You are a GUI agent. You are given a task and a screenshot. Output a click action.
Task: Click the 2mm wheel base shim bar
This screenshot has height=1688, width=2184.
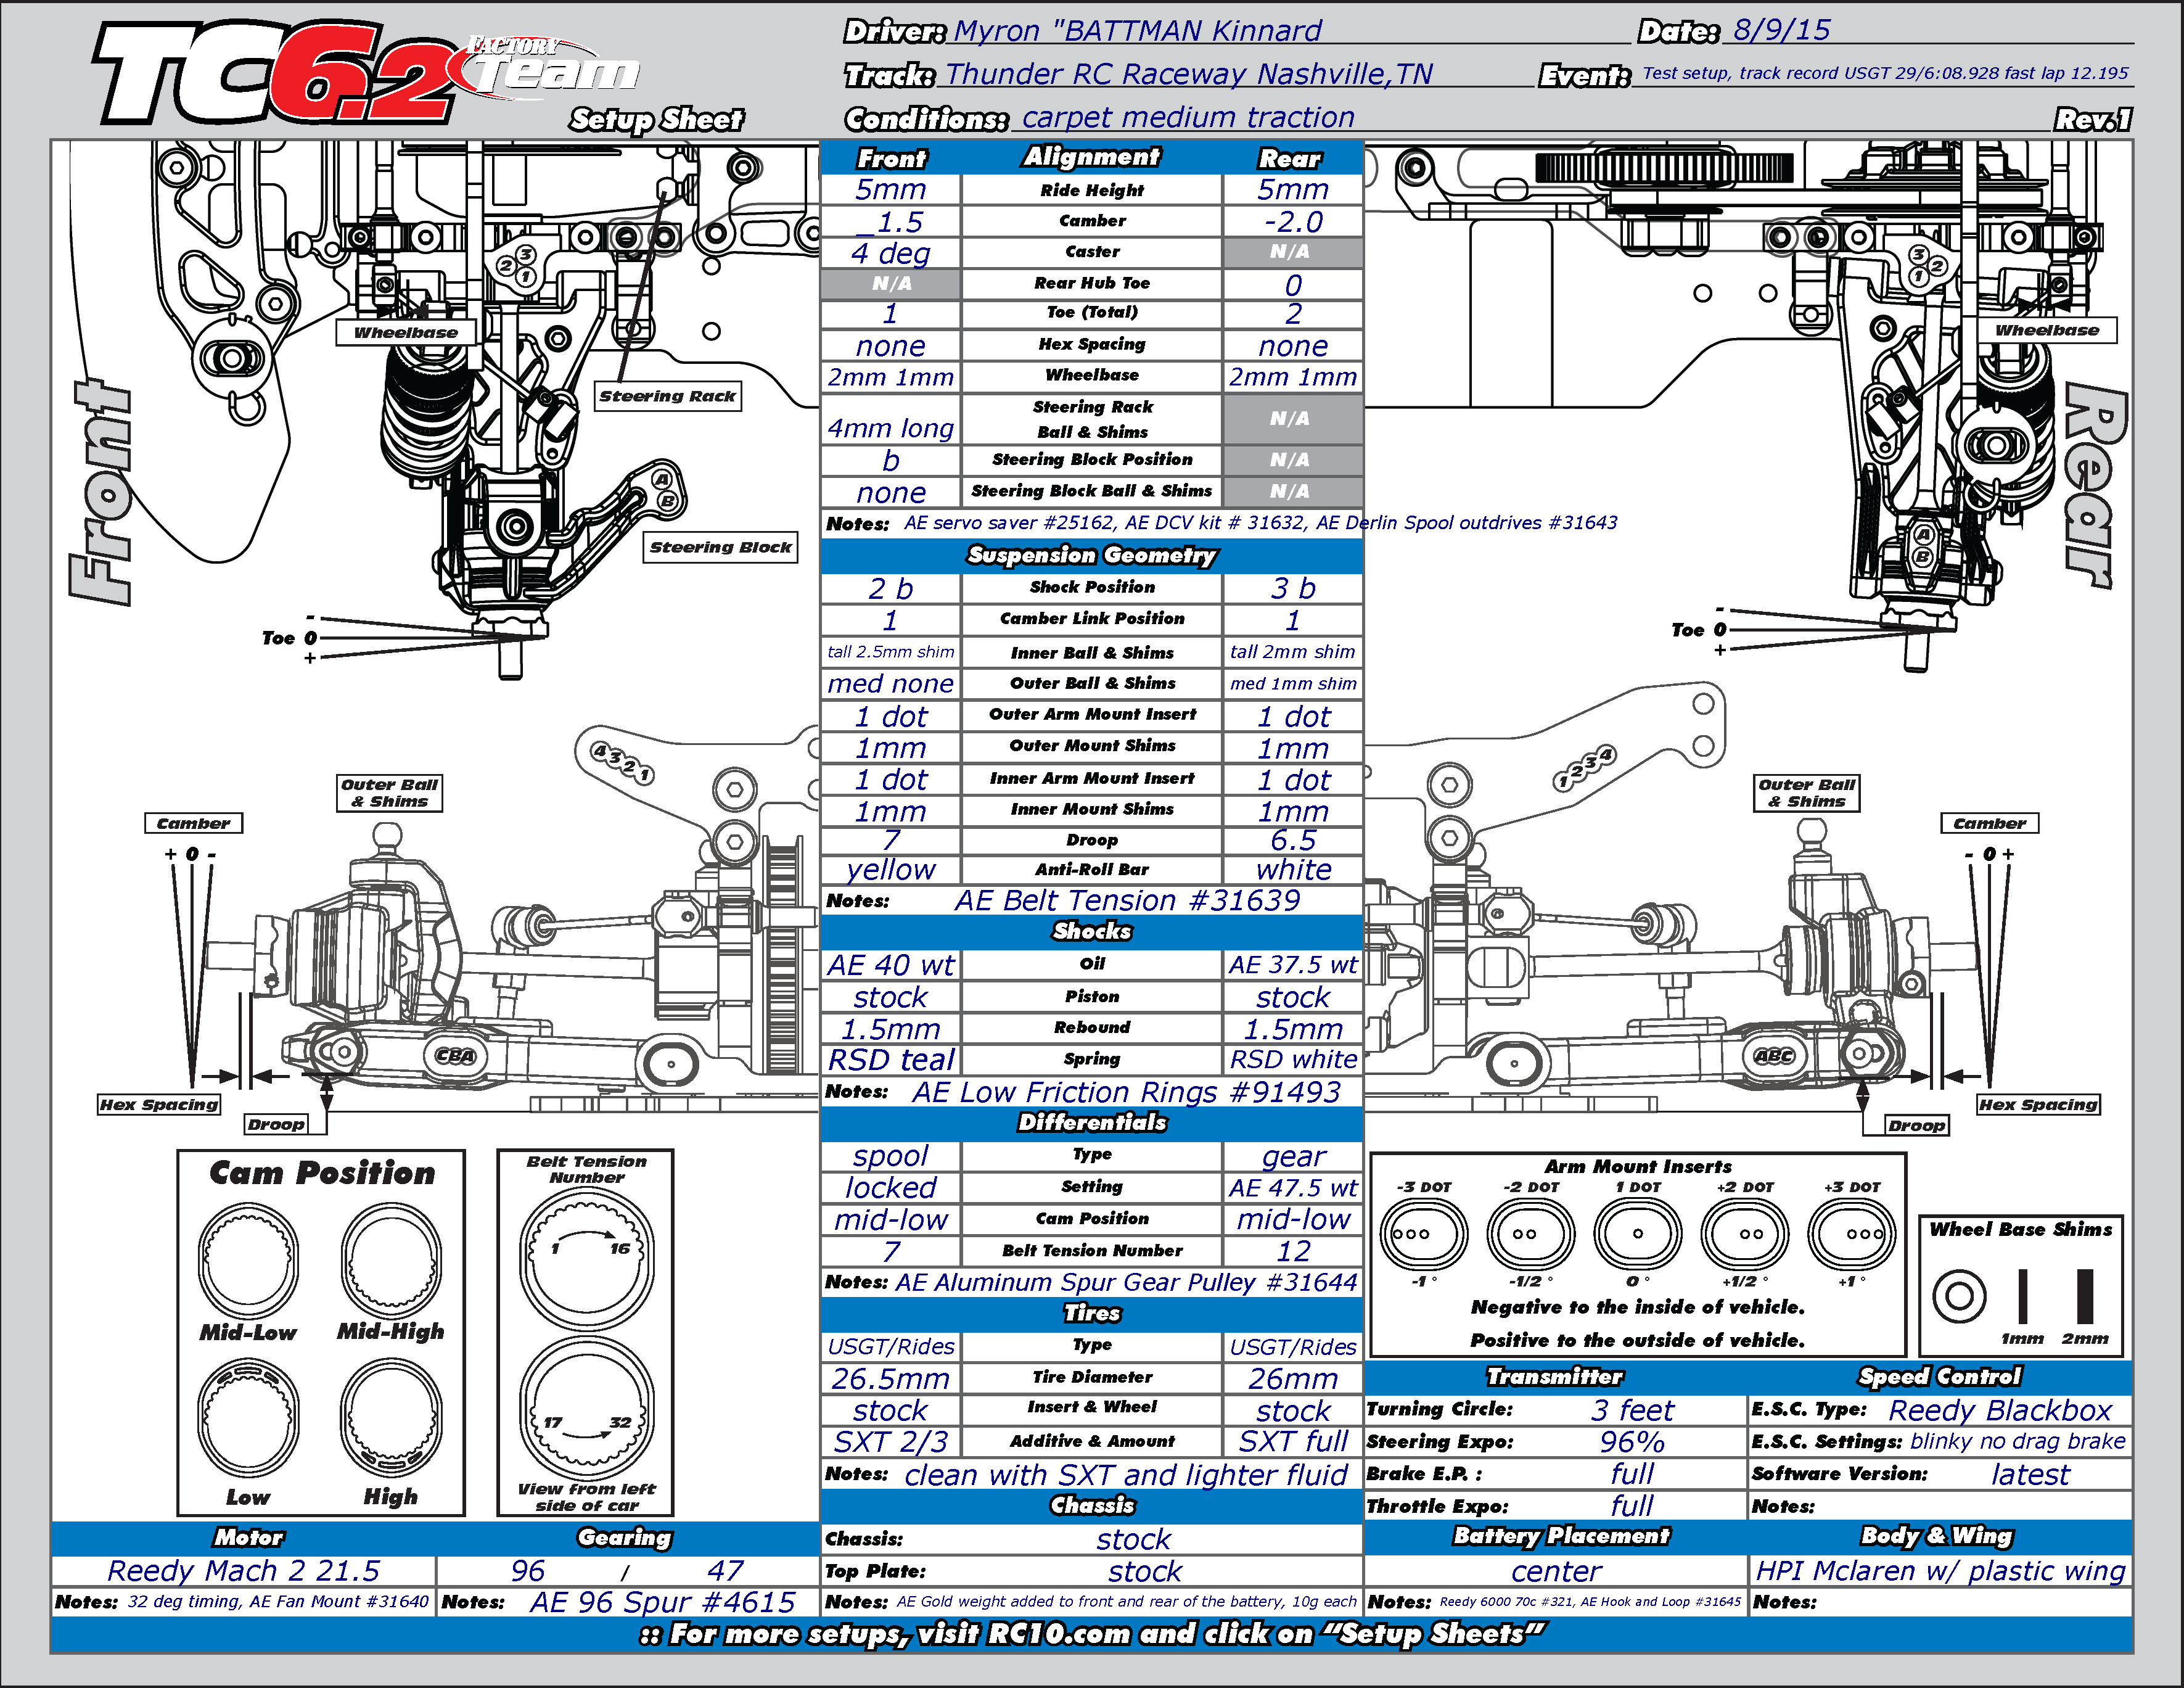[2085, 1297]
